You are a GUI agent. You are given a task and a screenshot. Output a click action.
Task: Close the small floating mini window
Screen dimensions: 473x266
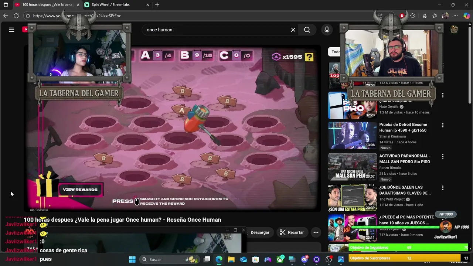243,230
